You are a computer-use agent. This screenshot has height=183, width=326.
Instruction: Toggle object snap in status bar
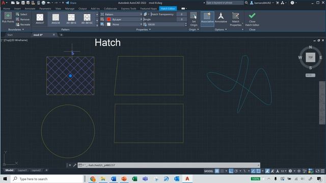tap(258, 171)
